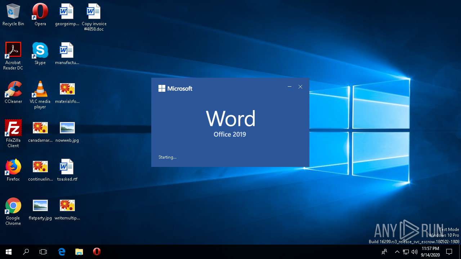This screenshot has height=259, width=461.
Task: Open the clock showing 11:57 PM
Action: 430,252
